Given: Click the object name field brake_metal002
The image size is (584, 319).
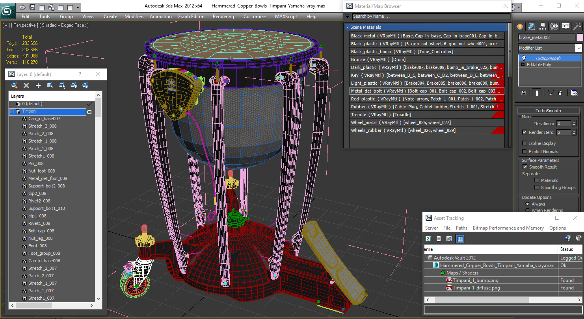Looking at the screenshot, I should 547,37.
